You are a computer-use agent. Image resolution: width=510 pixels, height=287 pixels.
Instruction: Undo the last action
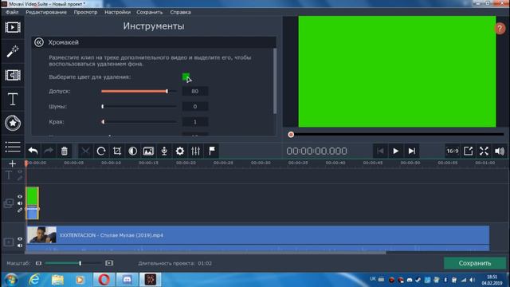33,151
